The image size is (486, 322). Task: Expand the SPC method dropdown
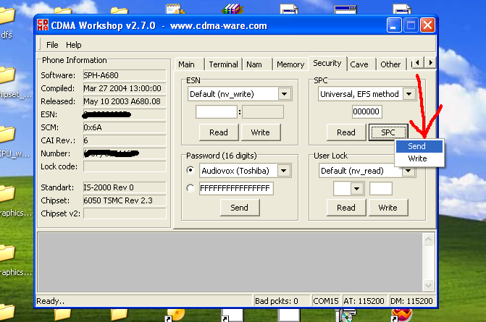click(x=409, y=94)
